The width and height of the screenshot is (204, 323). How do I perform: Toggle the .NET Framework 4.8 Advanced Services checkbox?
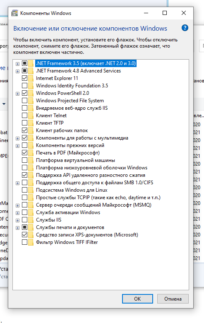click(x=24, y=71)
